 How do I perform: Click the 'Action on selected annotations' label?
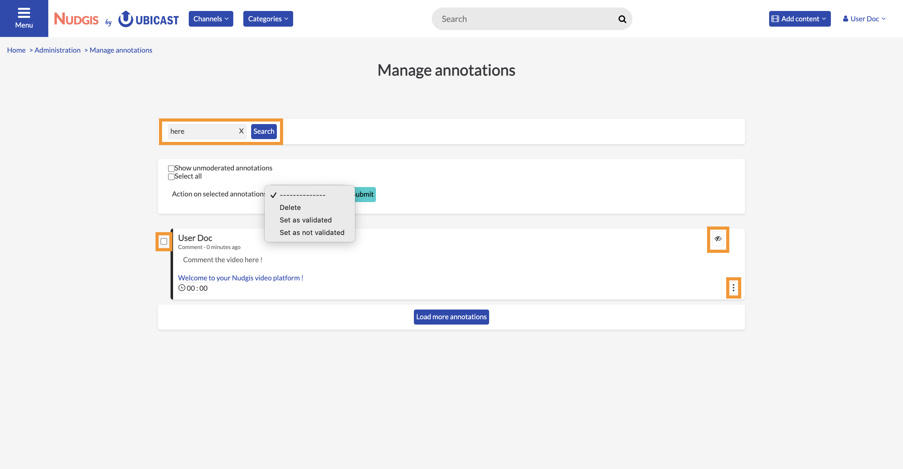218,194
